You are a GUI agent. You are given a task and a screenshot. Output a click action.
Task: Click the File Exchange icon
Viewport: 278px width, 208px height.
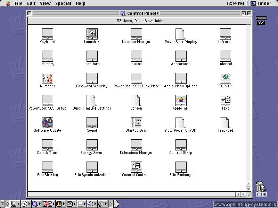[x=181, y=167]
